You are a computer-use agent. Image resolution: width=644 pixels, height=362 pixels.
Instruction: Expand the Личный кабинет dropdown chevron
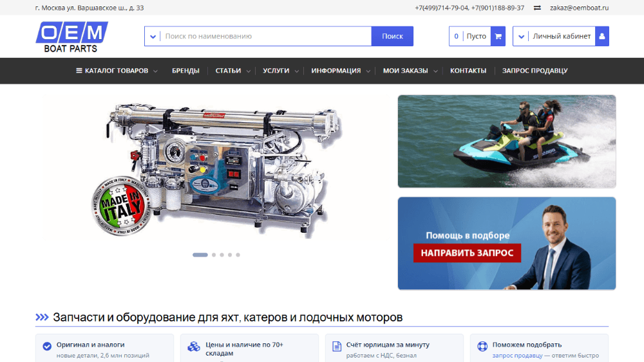click(x=521, y=37)
